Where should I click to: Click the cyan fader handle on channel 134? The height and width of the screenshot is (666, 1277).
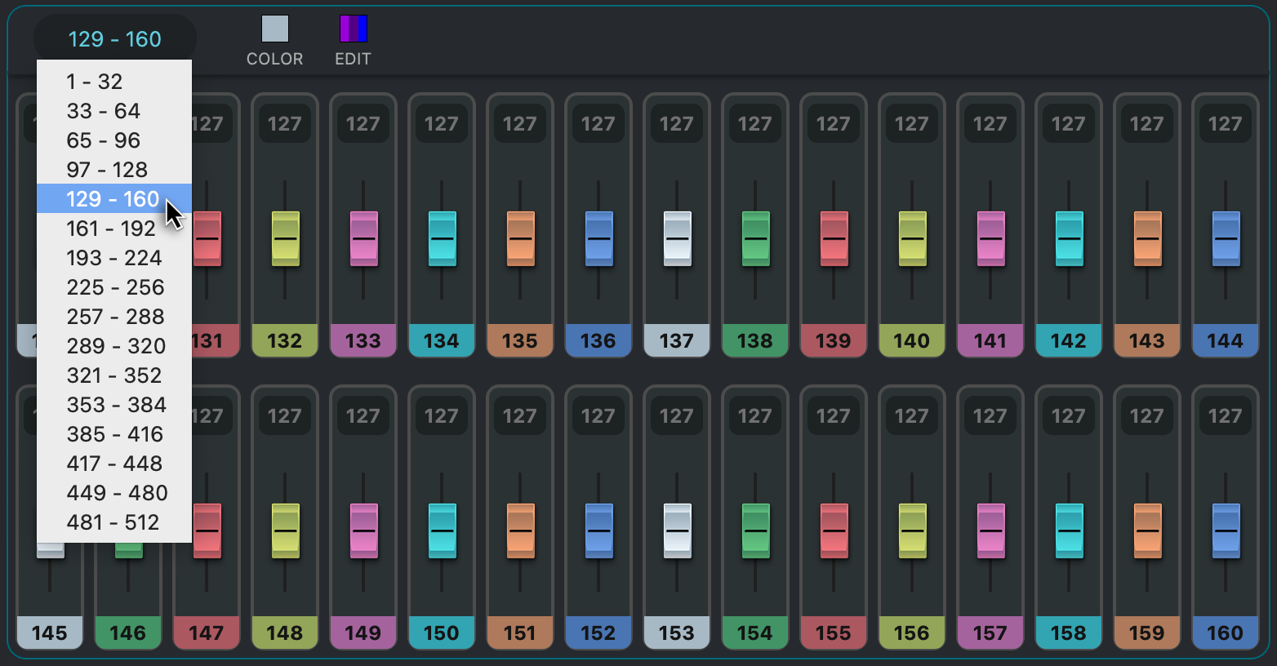click(442, 238)
